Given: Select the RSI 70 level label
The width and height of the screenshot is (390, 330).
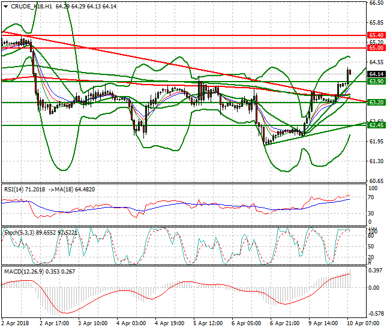Looking at the screenshot, I should coord(371,197).
